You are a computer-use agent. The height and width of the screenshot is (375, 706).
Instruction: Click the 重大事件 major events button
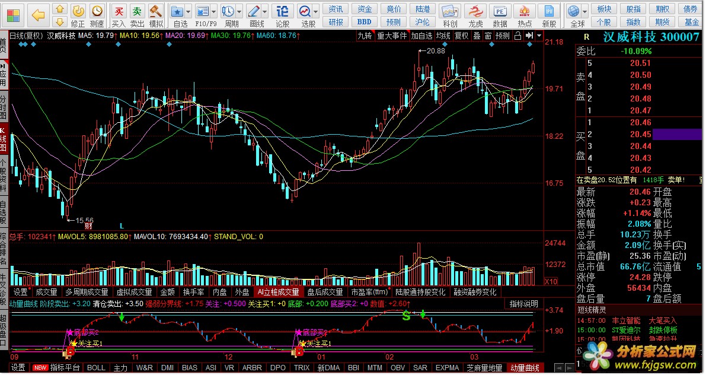[x=392, y=36]
